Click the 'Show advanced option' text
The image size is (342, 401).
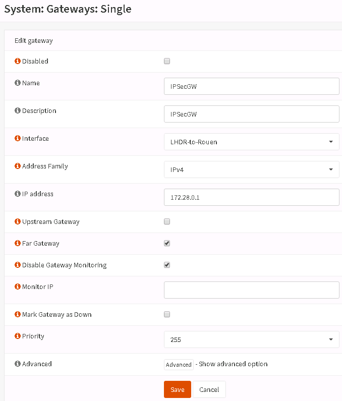coord(233,364)
